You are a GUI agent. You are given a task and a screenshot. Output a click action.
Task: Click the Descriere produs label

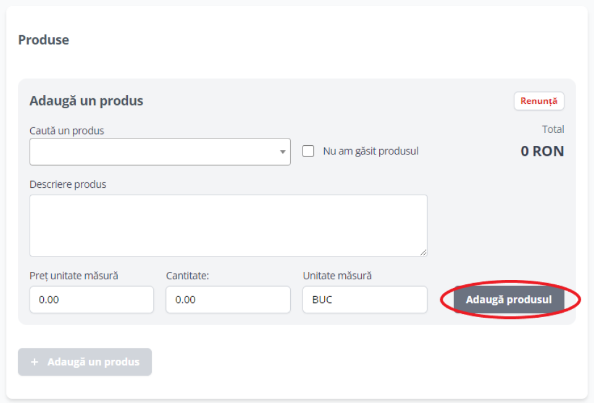click(68, 184)
